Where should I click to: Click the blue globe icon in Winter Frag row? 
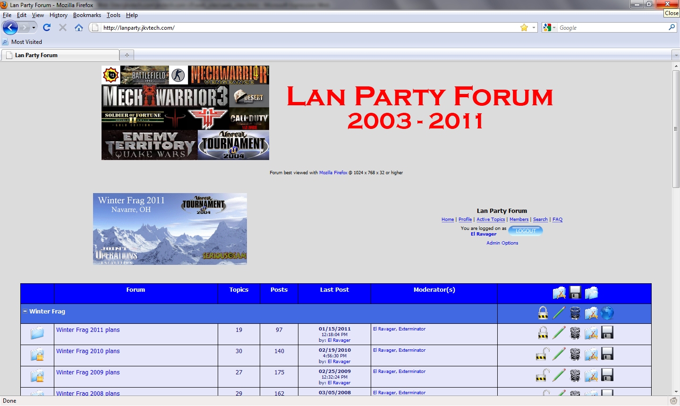point(607,313)
